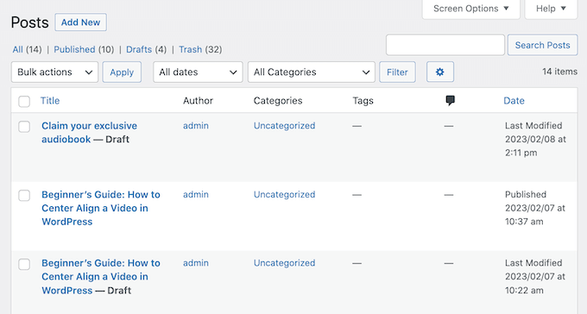This screenshot has width=587, height=314.
Task: Focus the search posts text field
Action: 445,45
